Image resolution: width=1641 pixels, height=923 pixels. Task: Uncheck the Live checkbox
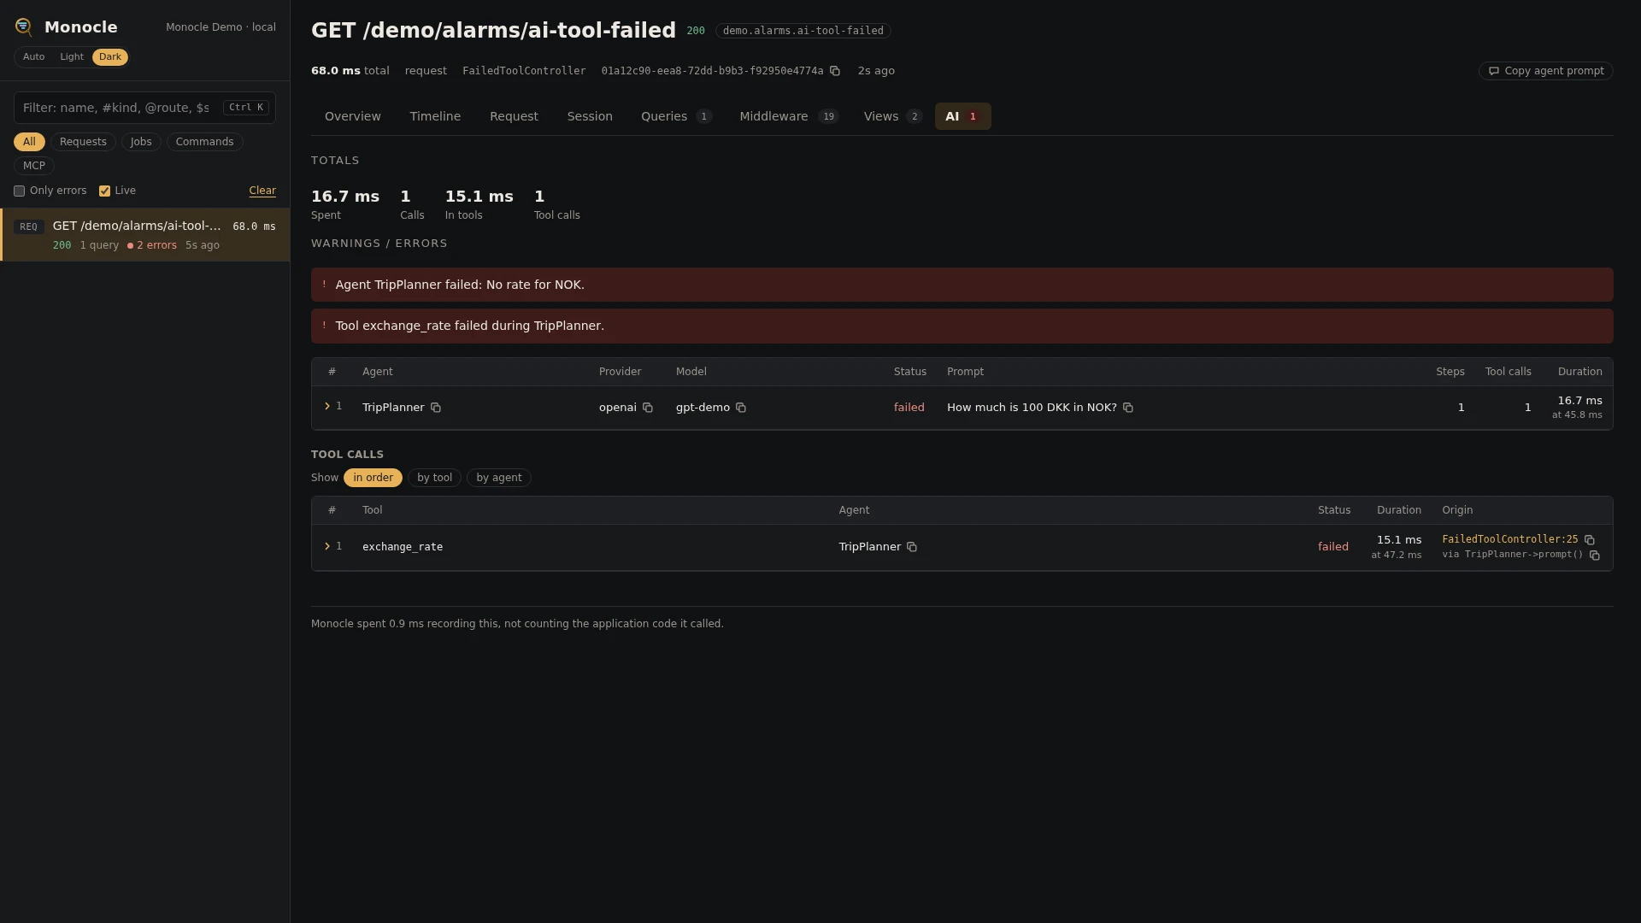click(104, 191)
